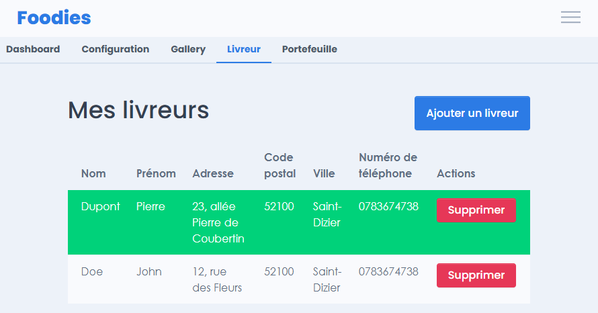The height and width of the screenshot is (313, 598).
Task: Delete Doe with Supprimer button
Action: coord(476,275)
